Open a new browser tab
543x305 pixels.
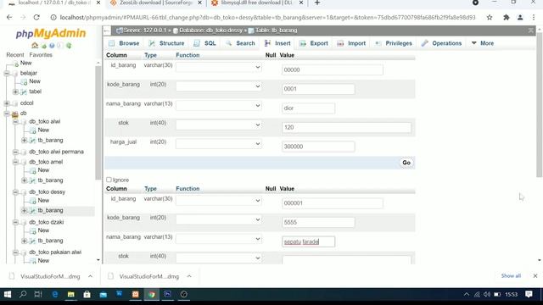pyautogui.click(x=317, y=3)
